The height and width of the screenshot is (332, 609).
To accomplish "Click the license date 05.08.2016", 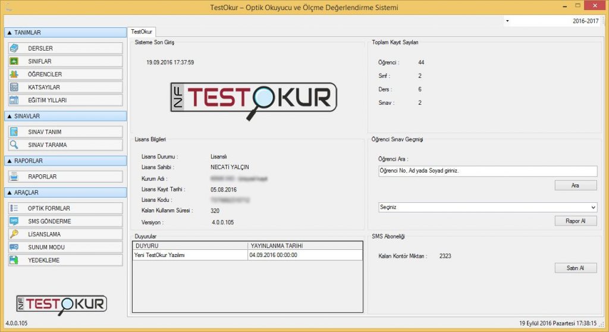I will tap(224, 190).
